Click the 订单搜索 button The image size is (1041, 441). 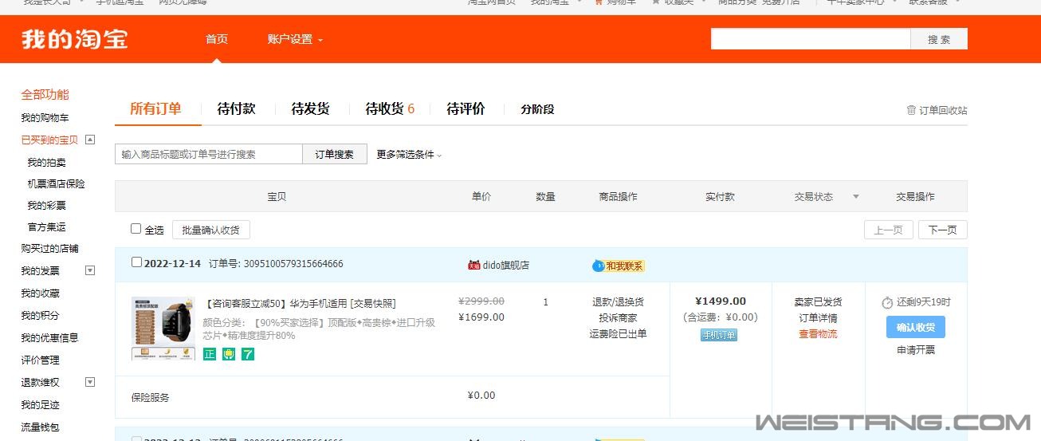334,154
